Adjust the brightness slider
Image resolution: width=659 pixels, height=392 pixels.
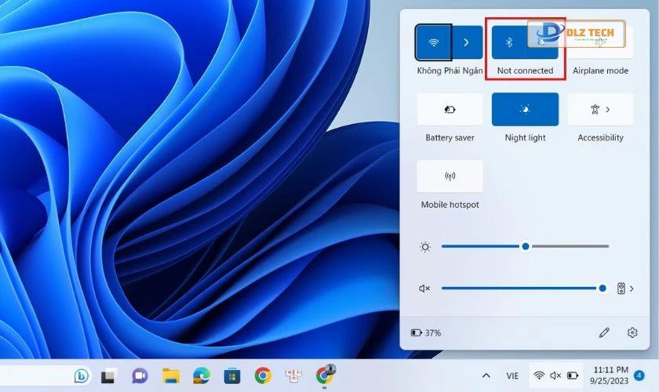point(525,246)
